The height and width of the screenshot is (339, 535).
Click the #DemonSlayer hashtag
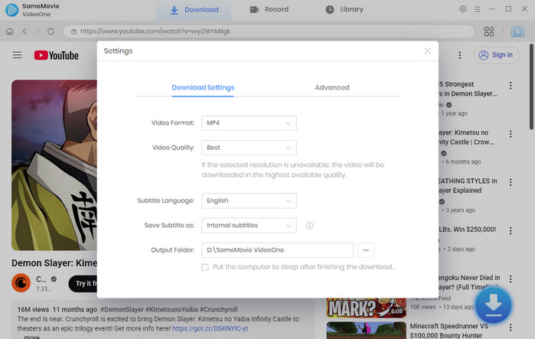click(x=122, y=309)
